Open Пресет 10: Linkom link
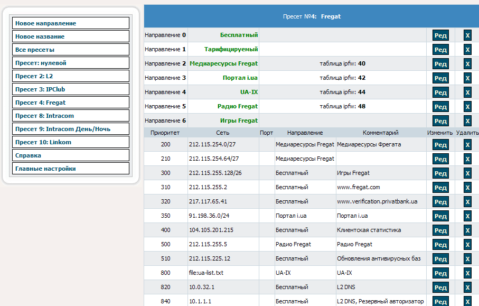Screen dimensions: 479x306 pyautogui.click(x=71, y=142)
